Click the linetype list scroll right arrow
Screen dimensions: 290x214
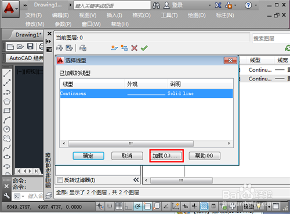pyautogui.click(x=229, y=143)
